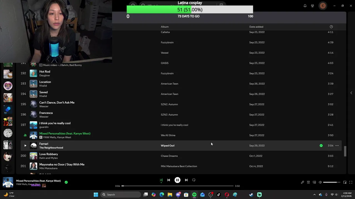
Task: Set volume using the volume slider
Action: tap(332, 182)
